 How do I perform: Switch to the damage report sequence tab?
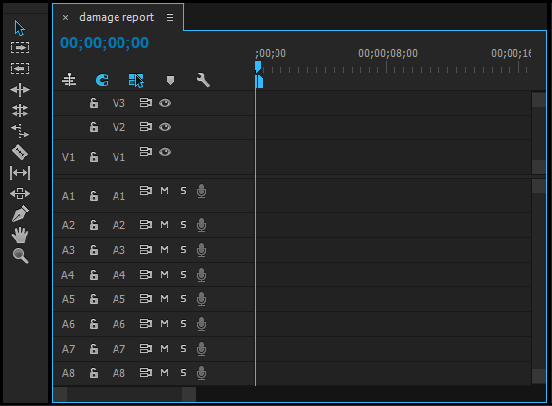[117, 17]
